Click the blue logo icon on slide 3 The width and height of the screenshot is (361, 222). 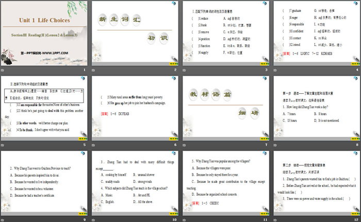pyautogui.click(x=265, y=3)
